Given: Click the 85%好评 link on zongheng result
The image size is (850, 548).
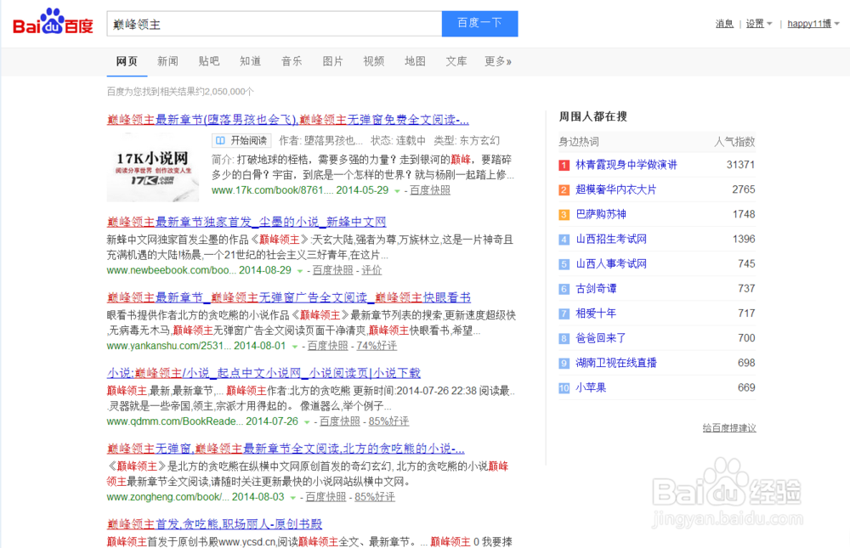Looking at the screenshot, I should pos(375,497).
